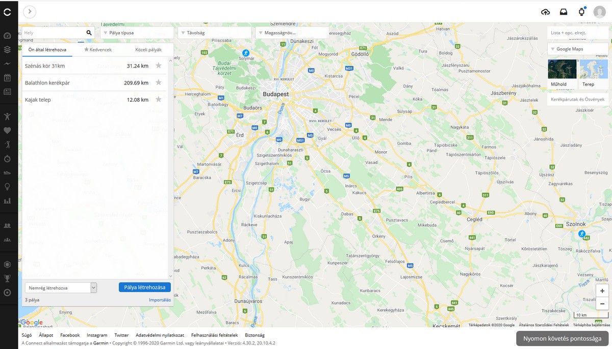This screenshot has width=612, height=349.
Task: Open the stacked layers icon in sidebar
Action: [x=7, y=50]
